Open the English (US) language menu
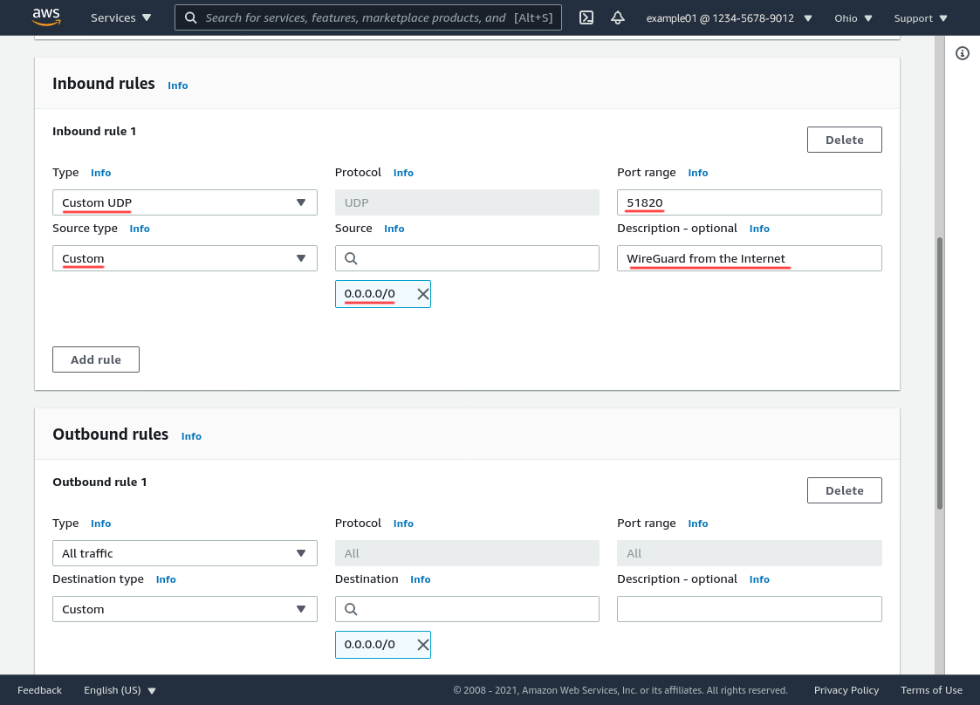 click(x=120, y=690)
